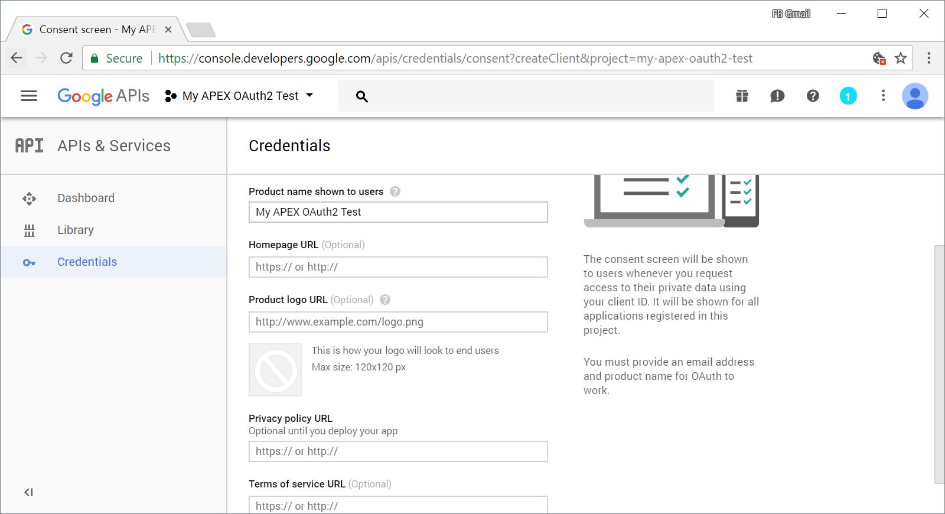
Task: Click the search magnifier icon
Action: click(x=362, y=96)
